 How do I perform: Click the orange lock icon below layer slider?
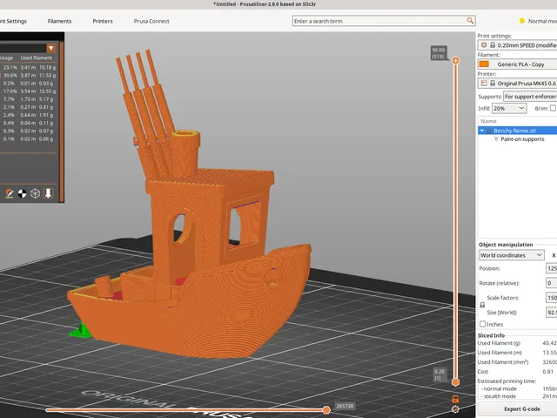coord(455,399)
